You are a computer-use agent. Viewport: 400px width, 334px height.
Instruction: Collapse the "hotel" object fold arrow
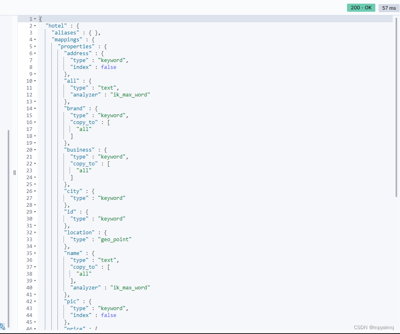point(35,26)
